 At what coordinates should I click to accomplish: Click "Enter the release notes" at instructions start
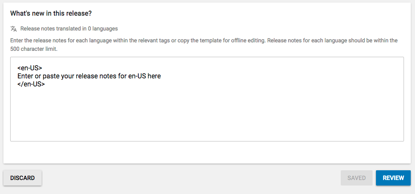tap(37, 41)
